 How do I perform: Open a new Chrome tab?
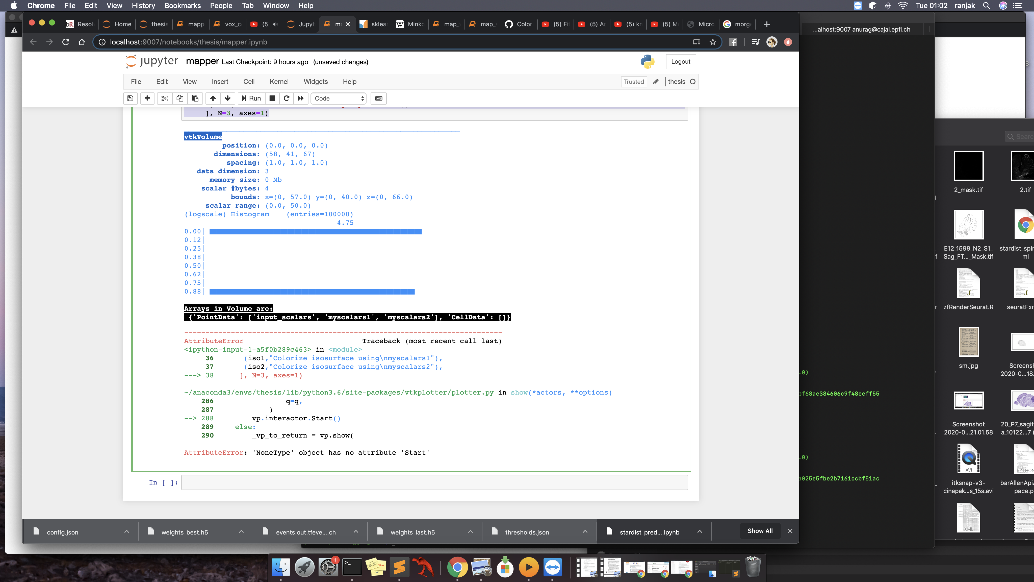click(766, 24)
